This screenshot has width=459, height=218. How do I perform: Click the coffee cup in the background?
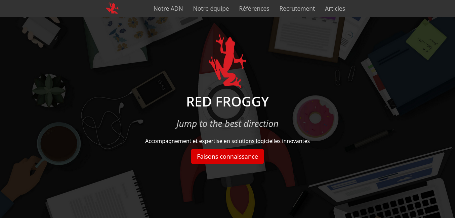point(59,143)
